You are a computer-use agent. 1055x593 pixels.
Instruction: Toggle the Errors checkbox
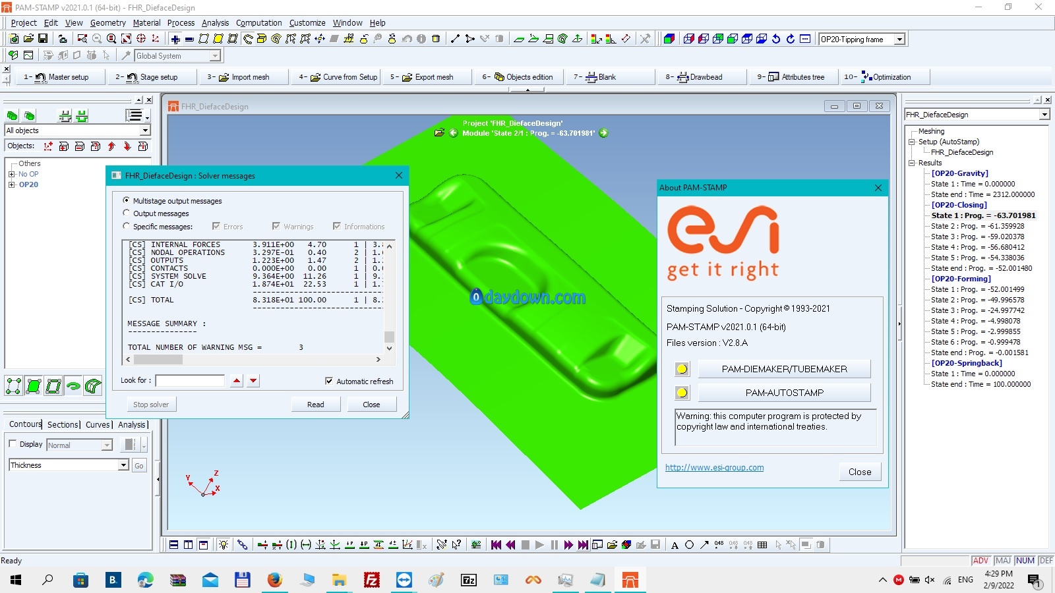coord(216,226)
